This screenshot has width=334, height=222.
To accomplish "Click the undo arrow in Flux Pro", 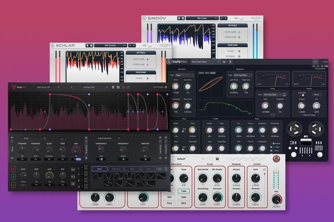I will click(x=123, y=87).
